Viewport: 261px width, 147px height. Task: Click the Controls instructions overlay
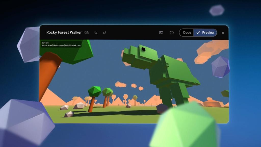[x=61, y=44]
